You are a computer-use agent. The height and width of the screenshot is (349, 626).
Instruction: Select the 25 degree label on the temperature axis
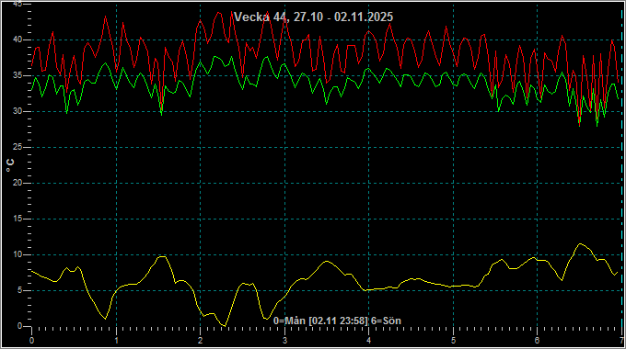pyautogui.click(x=17, y=147)
